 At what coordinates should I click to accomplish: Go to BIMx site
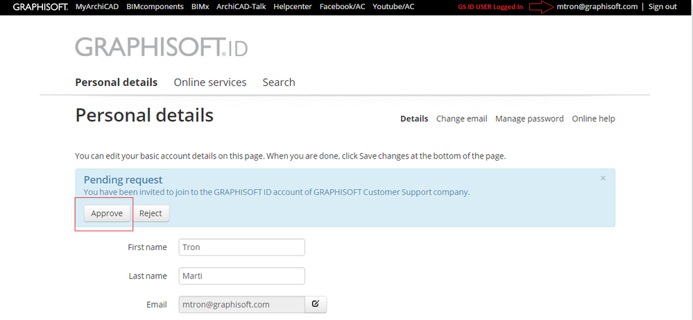tap(200, 7)
